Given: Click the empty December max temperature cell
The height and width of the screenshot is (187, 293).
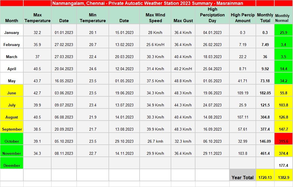Looking at the screenshot, I should coord(37,163).
